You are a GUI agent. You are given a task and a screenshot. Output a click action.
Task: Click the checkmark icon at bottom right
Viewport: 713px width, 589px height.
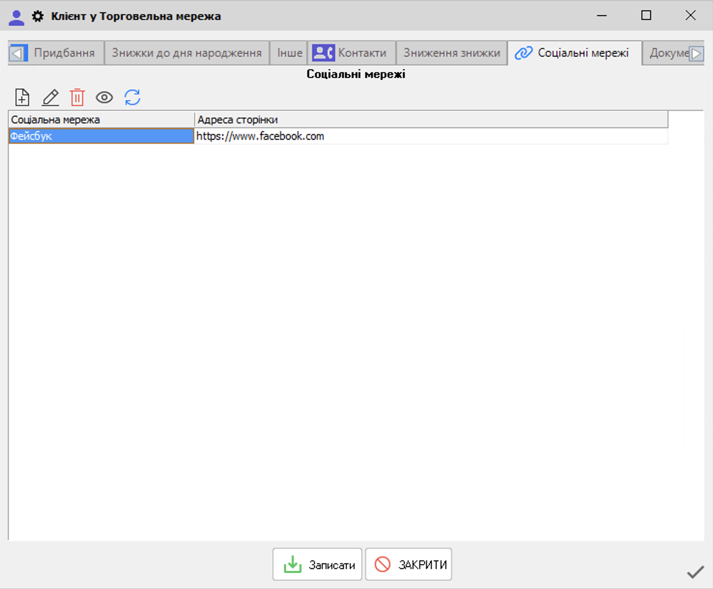point(695,572)
